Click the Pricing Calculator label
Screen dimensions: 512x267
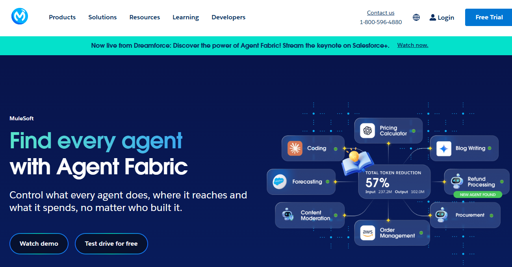click(393, 131)
